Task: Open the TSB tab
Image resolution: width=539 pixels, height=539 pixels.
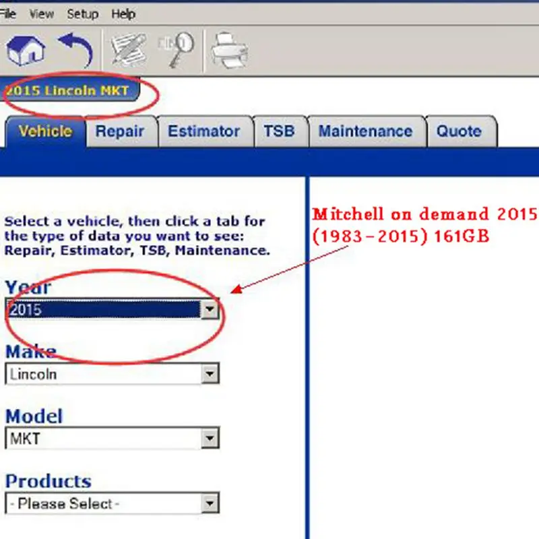Action: click(x=279, y=131)
